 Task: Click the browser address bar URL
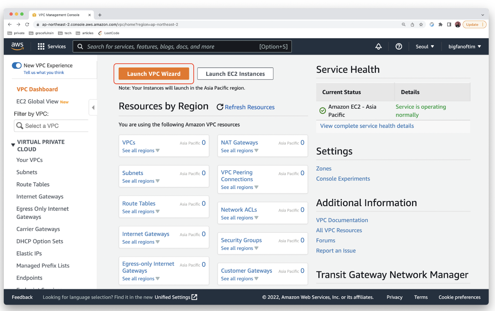pos(110,24)
